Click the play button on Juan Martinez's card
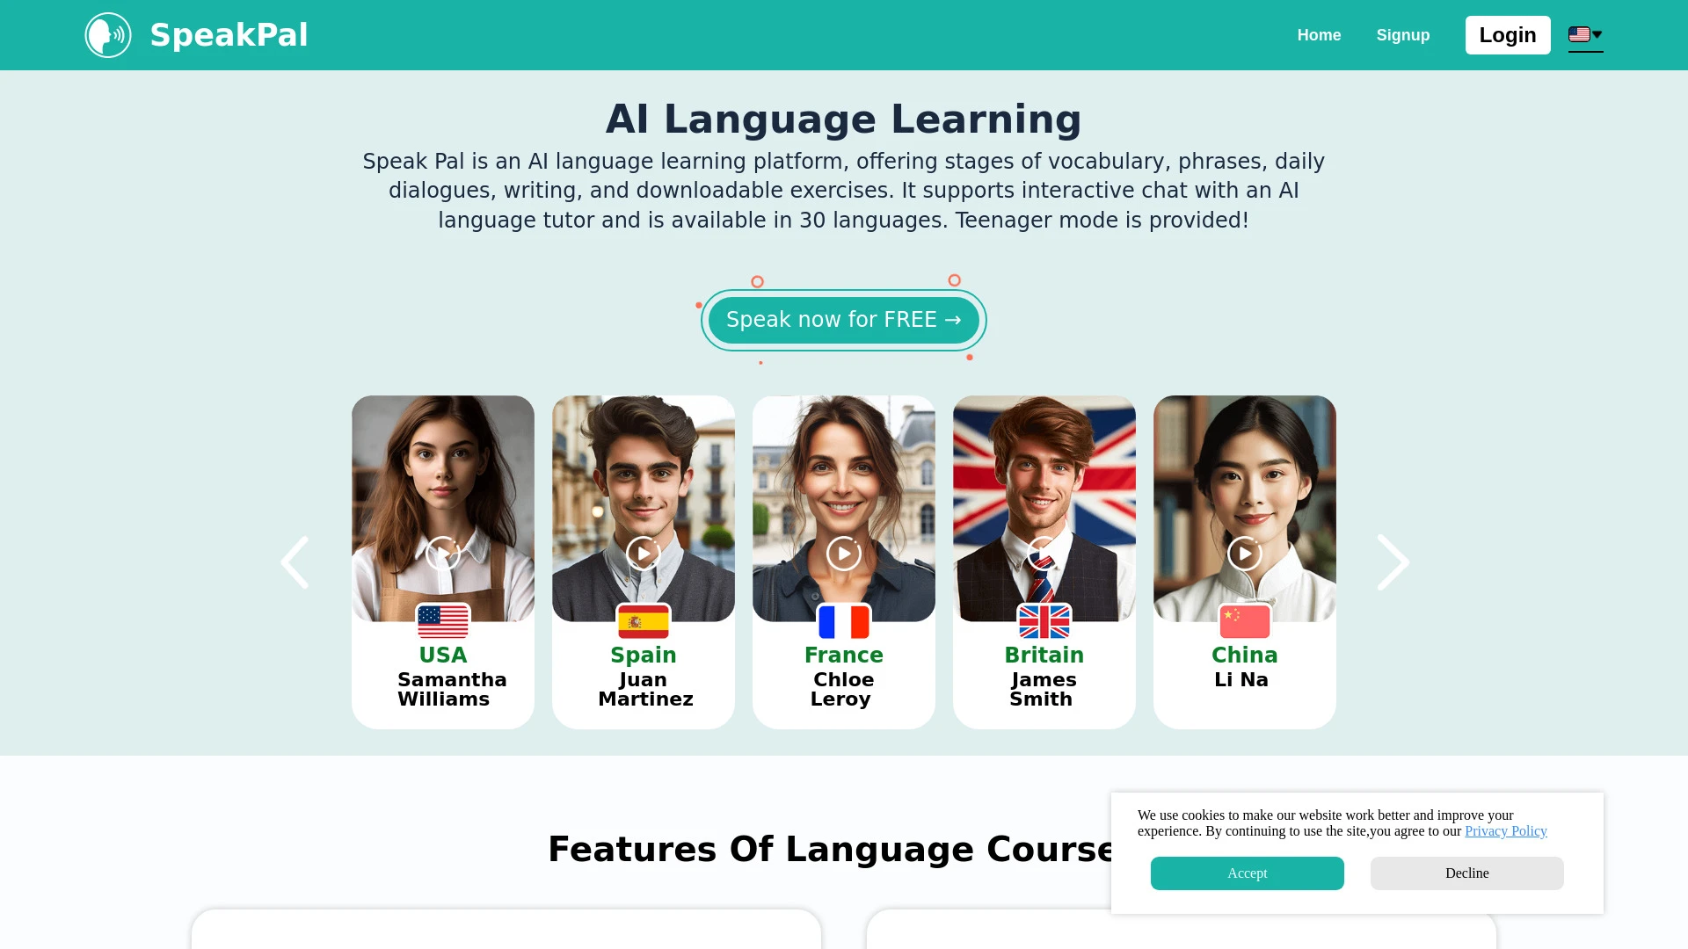 tap(644, 554)
